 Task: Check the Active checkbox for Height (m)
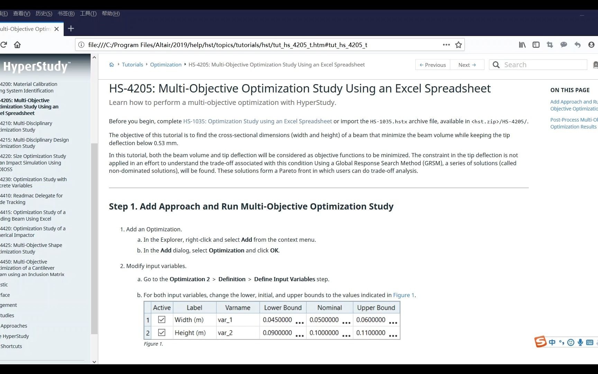point(161,333)
